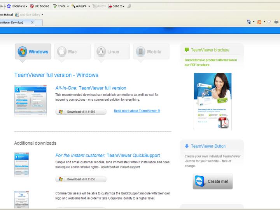Select the Windows platform tab

(x=33, y=52)
